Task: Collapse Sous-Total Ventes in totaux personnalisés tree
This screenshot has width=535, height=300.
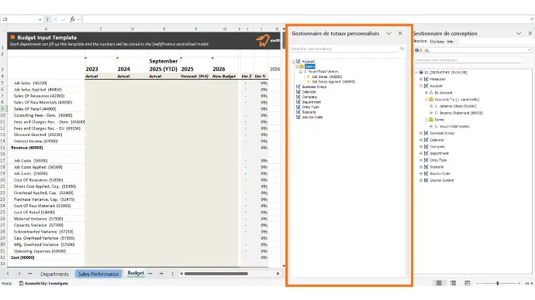Action: coord(301,72)
